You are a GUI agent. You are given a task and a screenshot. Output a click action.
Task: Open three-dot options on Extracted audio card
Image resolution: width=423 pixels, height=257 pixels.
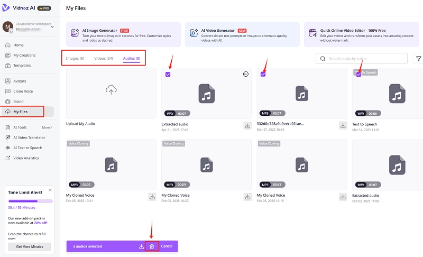(245, 75)
